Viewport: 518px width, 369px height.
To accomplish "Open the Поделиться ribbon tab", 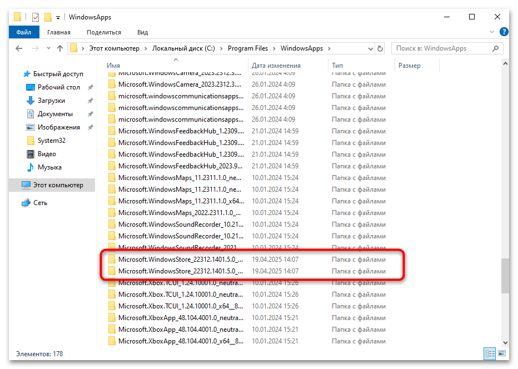I will (104, 32).
